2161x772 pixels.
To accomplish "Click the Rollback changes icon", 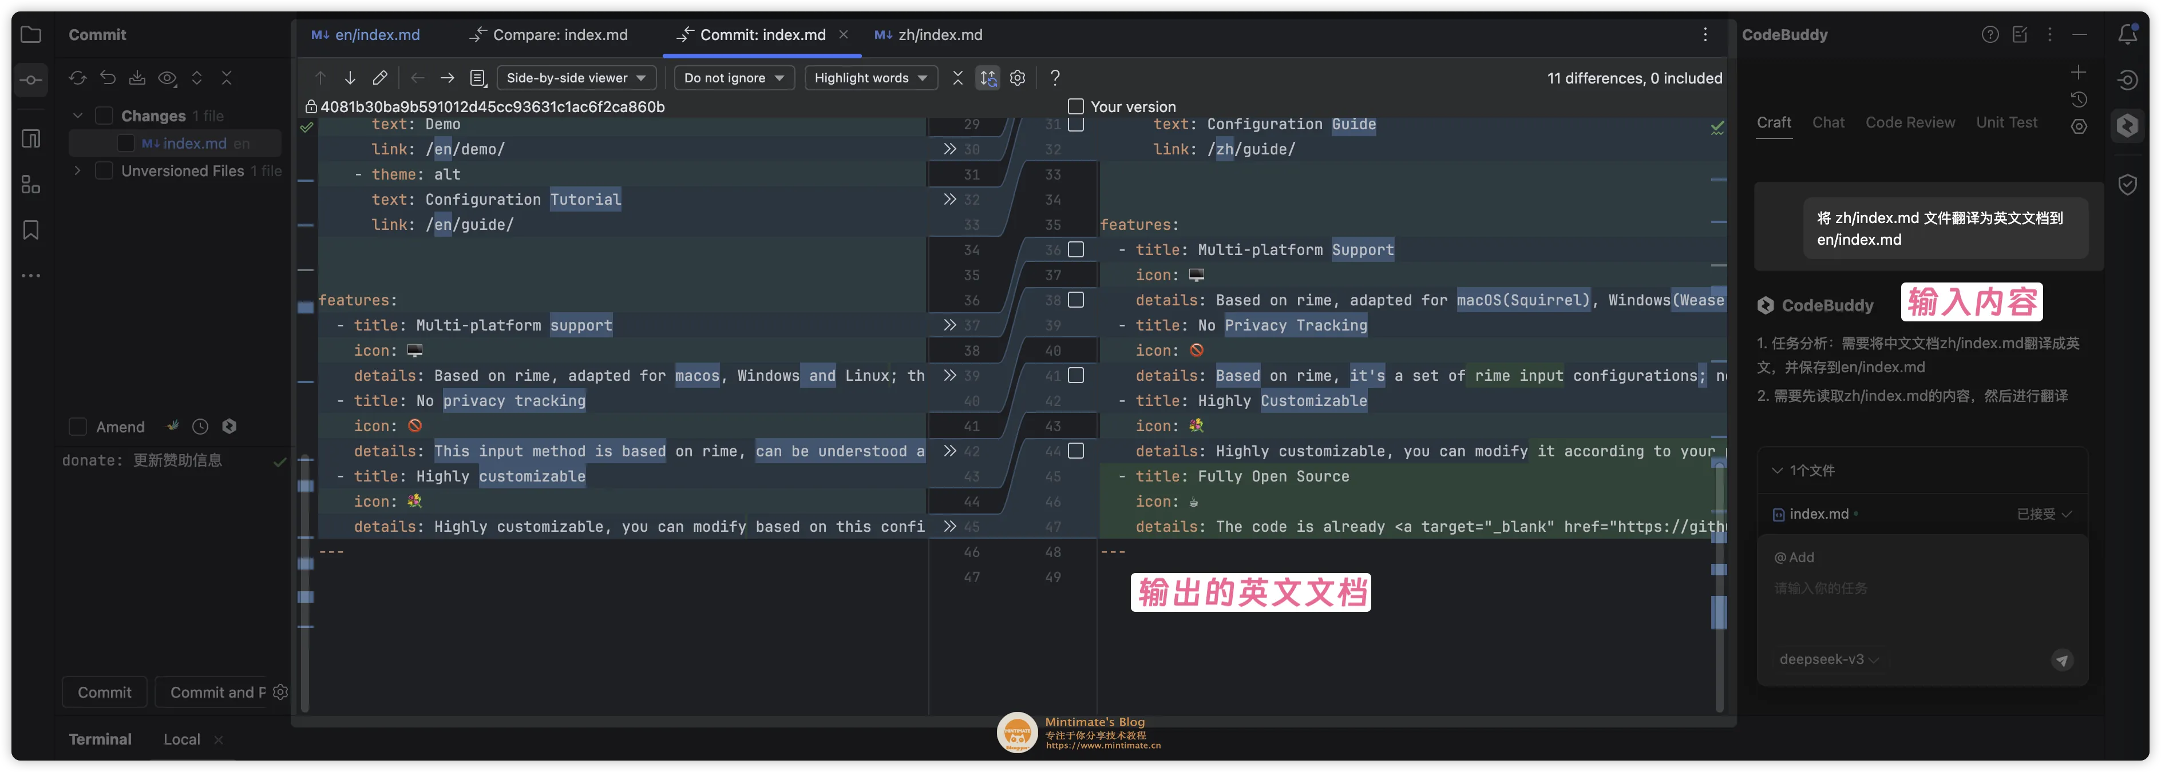I will click(108, 78).
